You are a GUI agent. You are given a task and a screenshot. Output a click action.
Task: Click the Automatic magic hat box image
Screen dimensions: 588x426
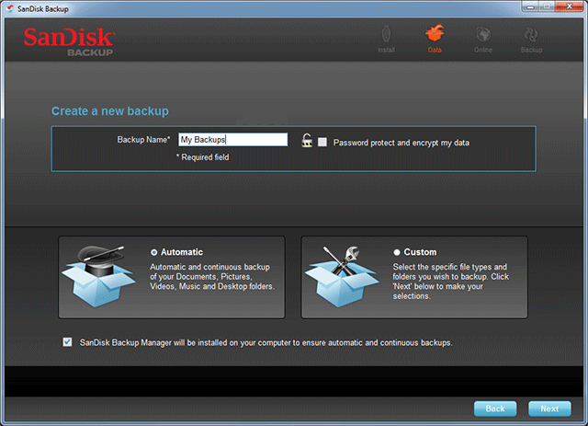point(98,277)
